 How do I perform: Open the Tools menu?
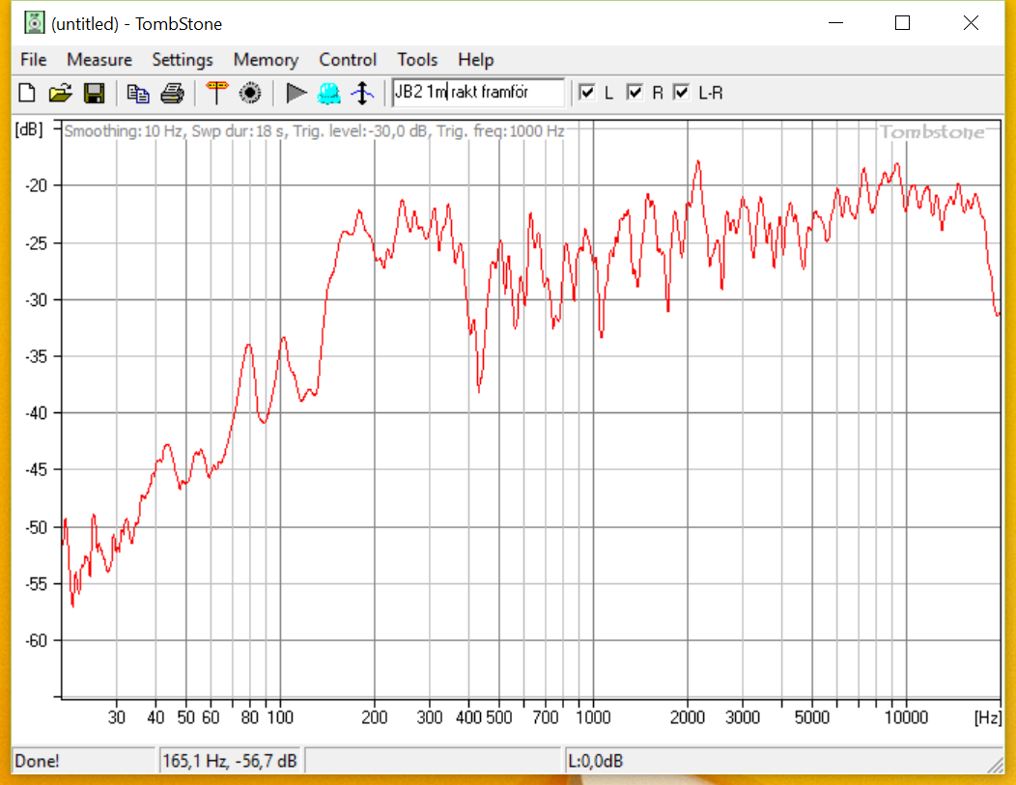(417, 60)
